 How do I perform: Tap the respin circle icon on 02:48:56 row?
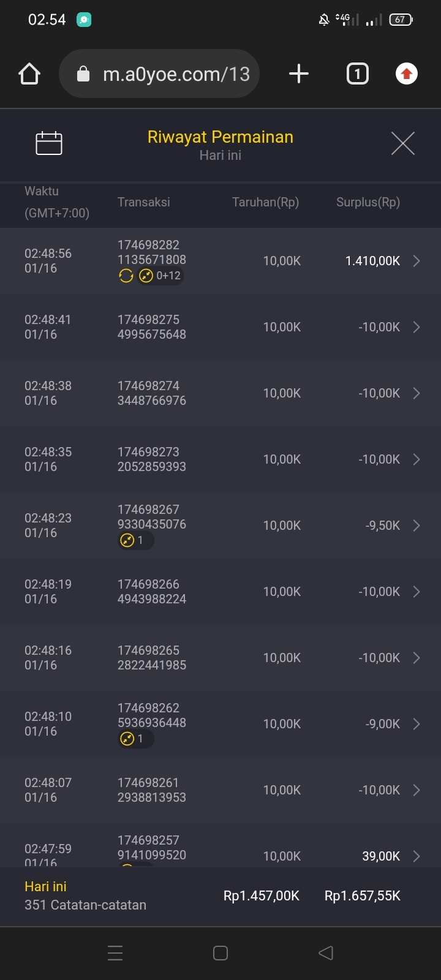(126, 276)
